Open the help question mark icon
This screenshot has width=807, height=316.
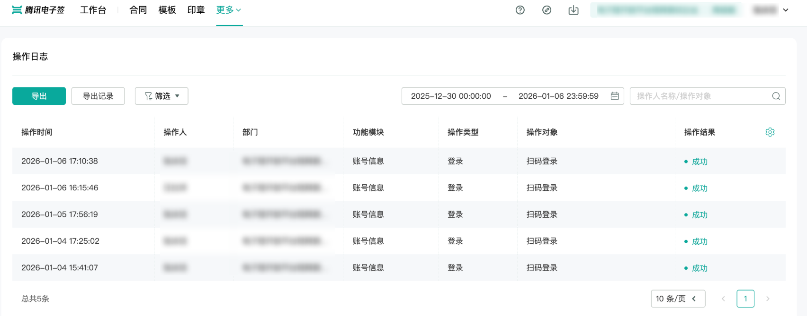[520, 10]
